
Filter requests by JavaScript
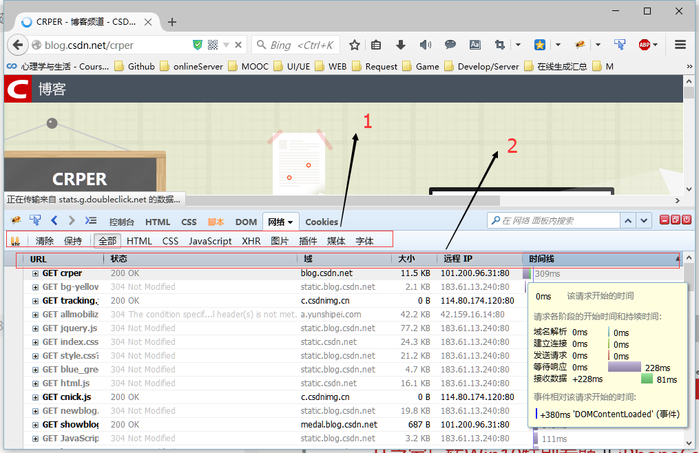pyautogui.click(x=210, y=241)
